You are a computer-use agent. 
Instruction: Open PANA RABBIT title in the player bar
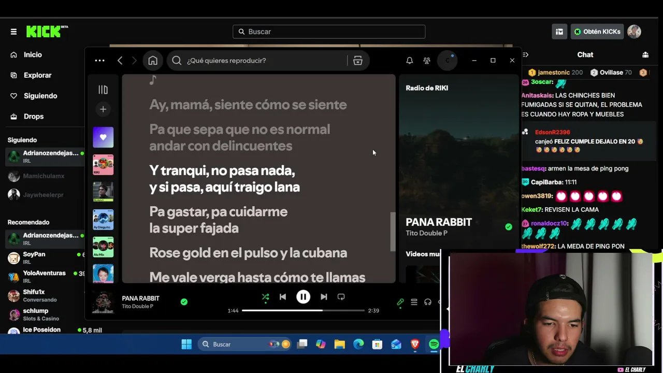pos(140,298)
